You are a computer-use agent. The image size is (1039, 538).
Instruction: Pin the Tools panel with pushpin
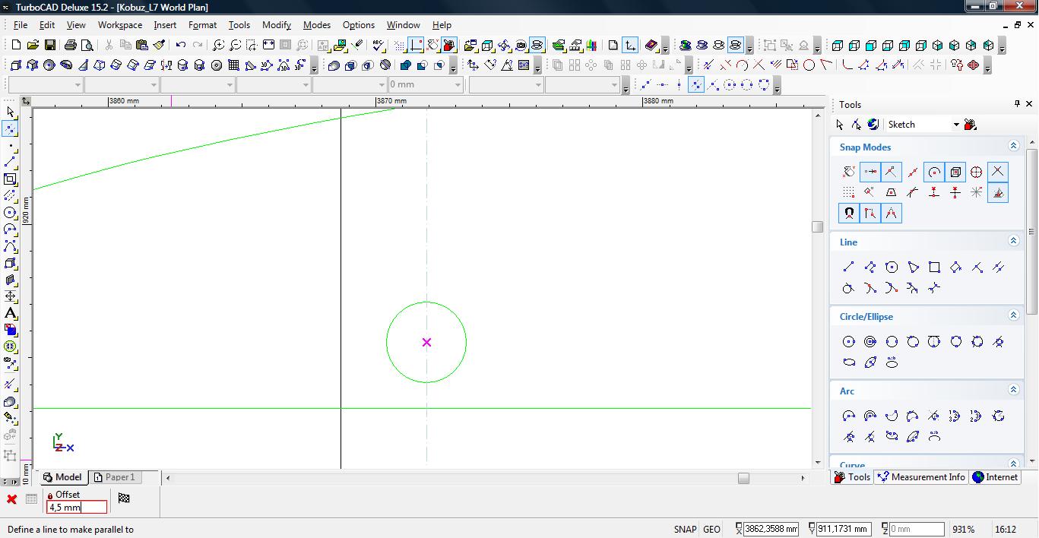(x=1017, y=104)
